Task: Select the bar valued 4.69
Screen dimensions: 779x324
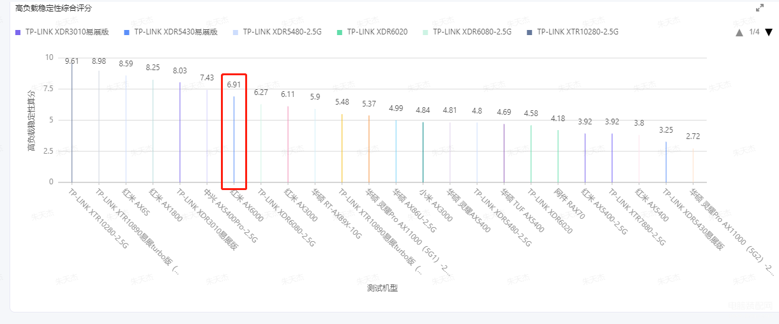Action: [x=504, y=153]
